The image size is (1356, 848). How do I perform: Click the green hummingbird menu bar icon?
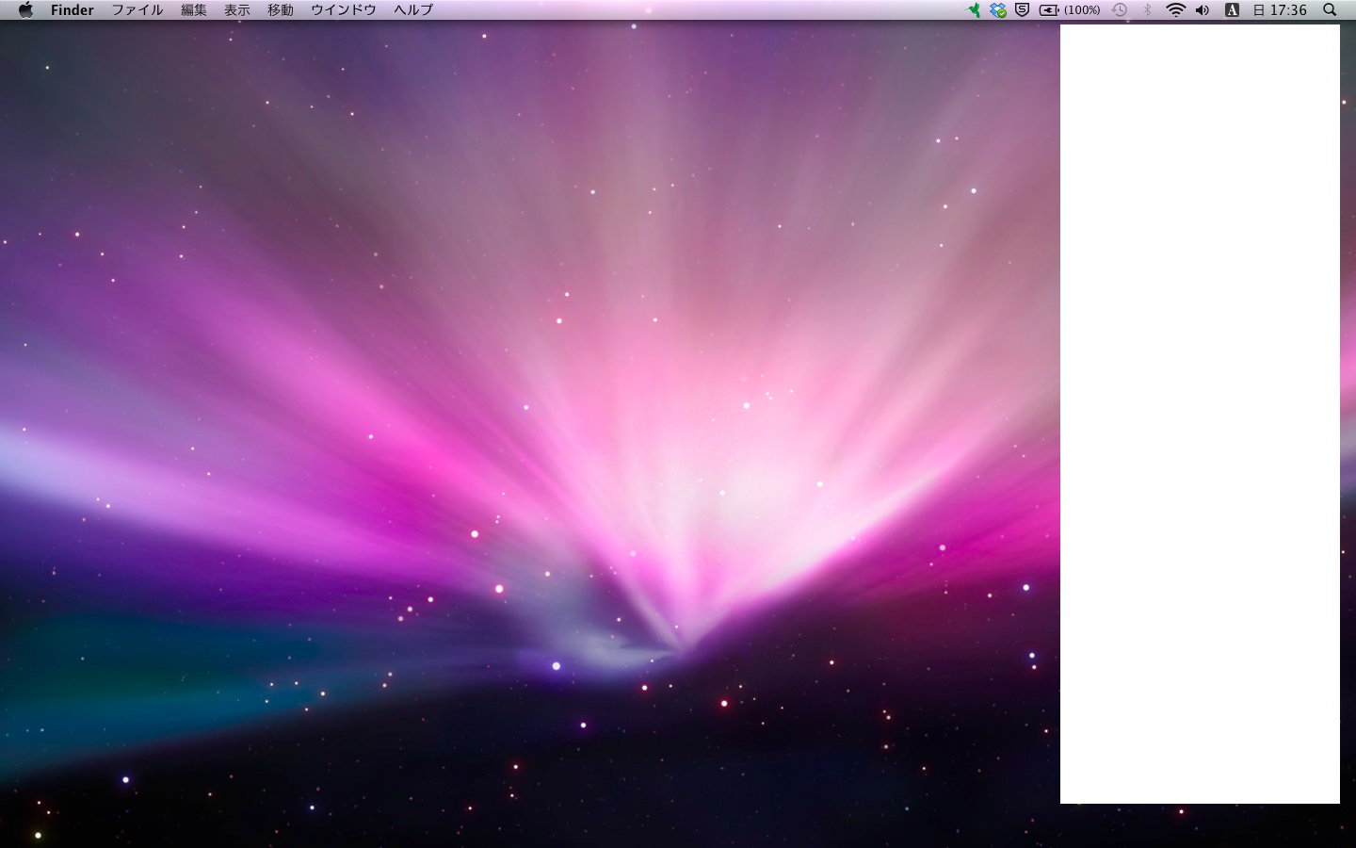974,10
